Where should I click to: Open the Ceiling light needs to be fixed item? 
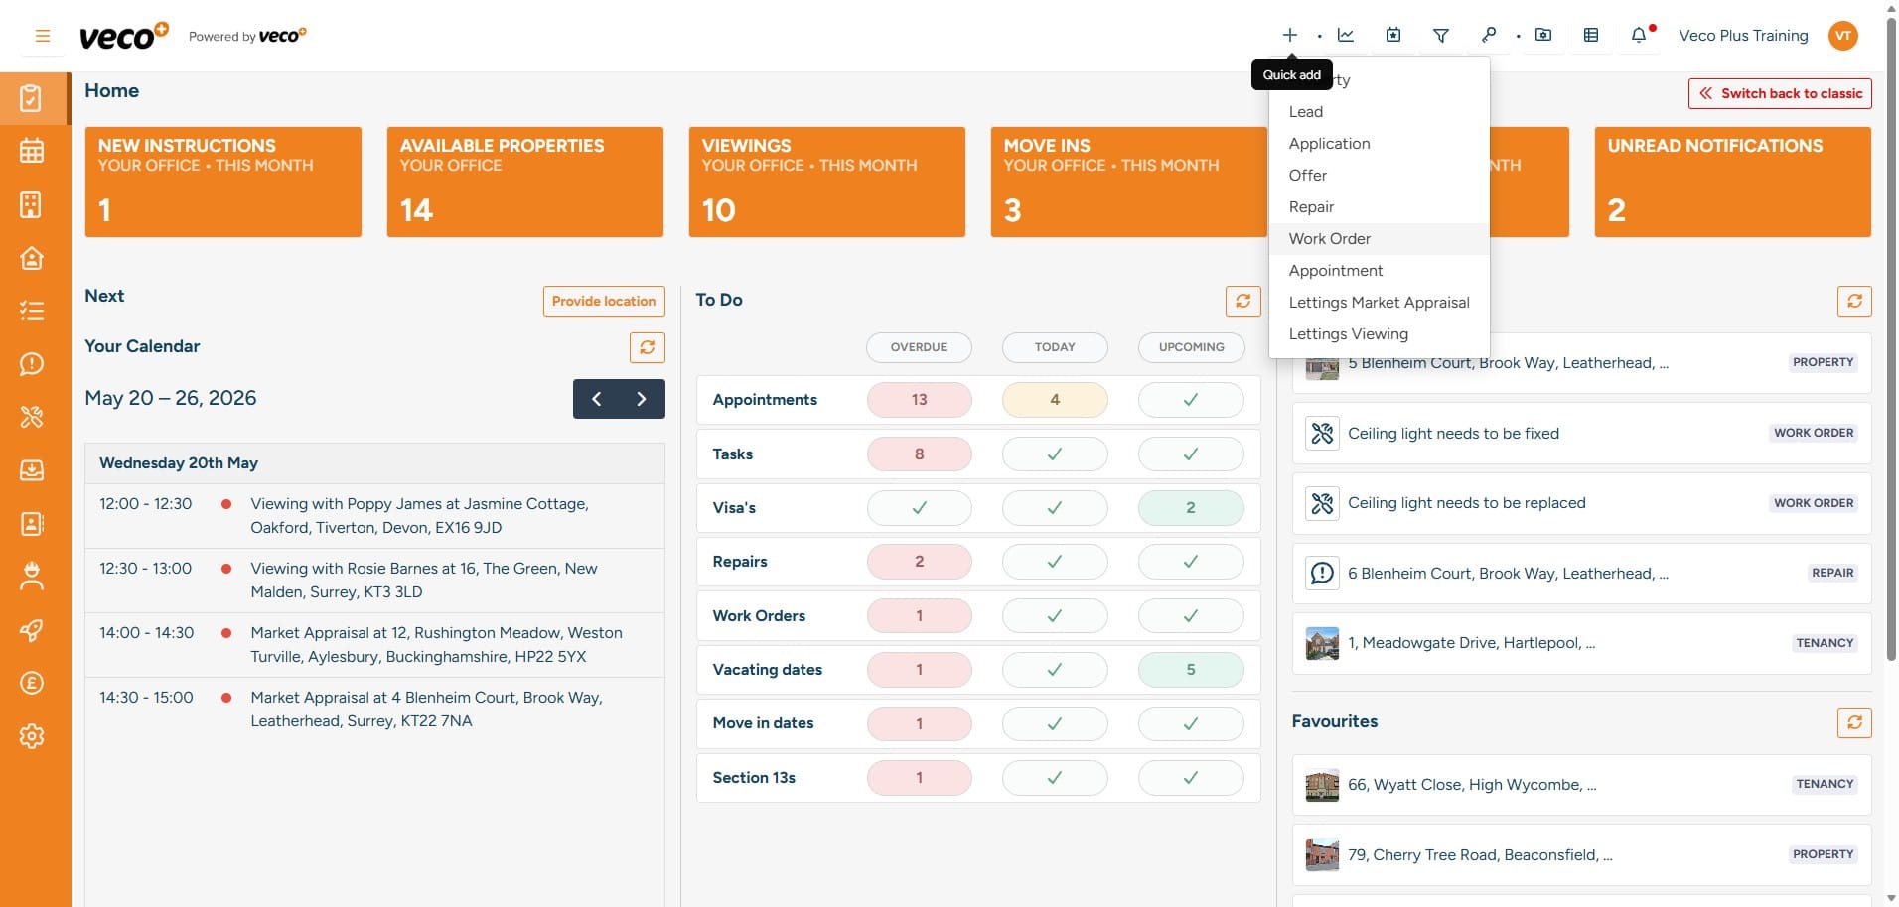[x=1581, y=433]
